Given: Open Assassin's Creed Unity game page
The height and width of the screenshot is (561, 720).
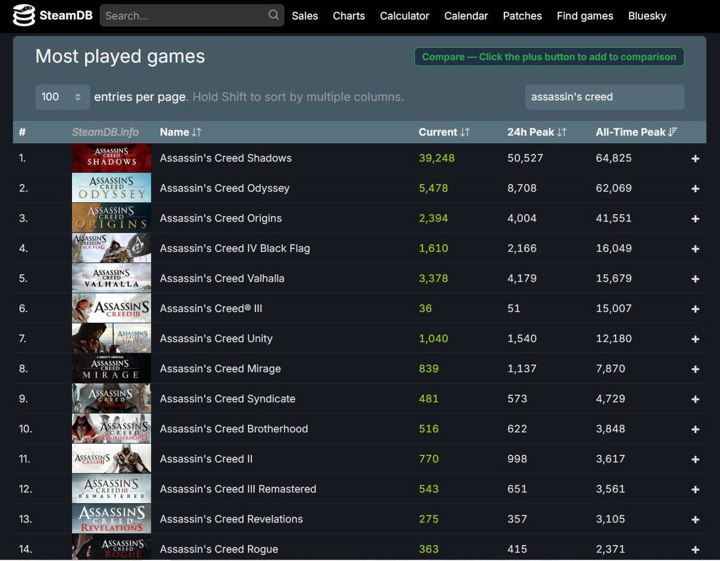Looking at the screenshot, I should point(216,338).
